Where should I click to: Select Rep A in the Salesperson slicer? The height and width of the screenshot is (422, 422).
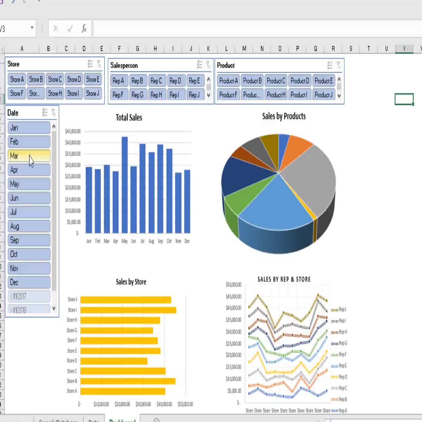point(119,81)
